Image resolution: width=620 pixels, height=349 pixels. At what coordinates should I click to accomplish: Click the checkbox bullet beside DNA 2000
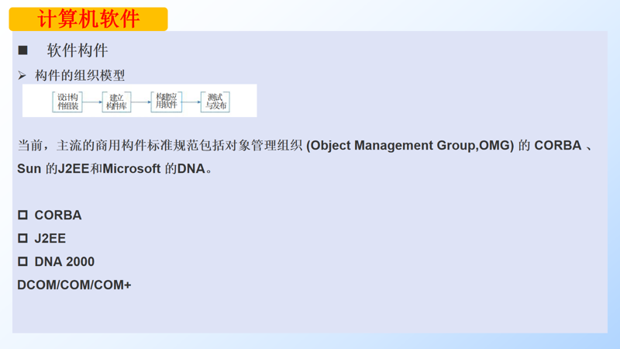[x=22, y=261]
